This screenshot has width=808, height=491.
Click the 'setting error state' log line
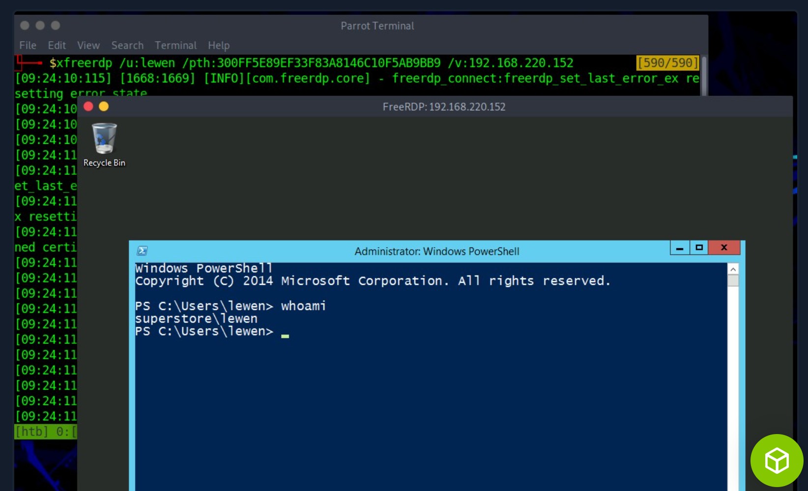81,92
